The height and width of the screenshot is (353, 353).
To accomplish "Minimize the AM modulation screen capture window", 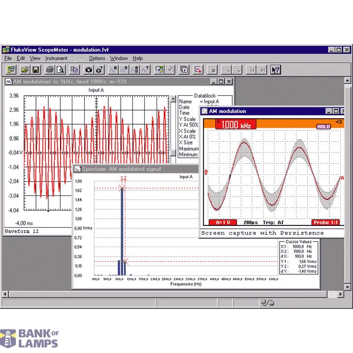I will [x=329, y=111].
